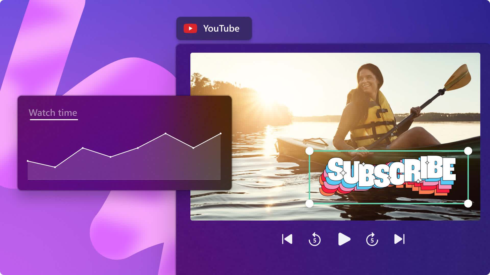Rewind 5 seconds
This screenshot has width=490, height=275.
(x=314, y=239)
